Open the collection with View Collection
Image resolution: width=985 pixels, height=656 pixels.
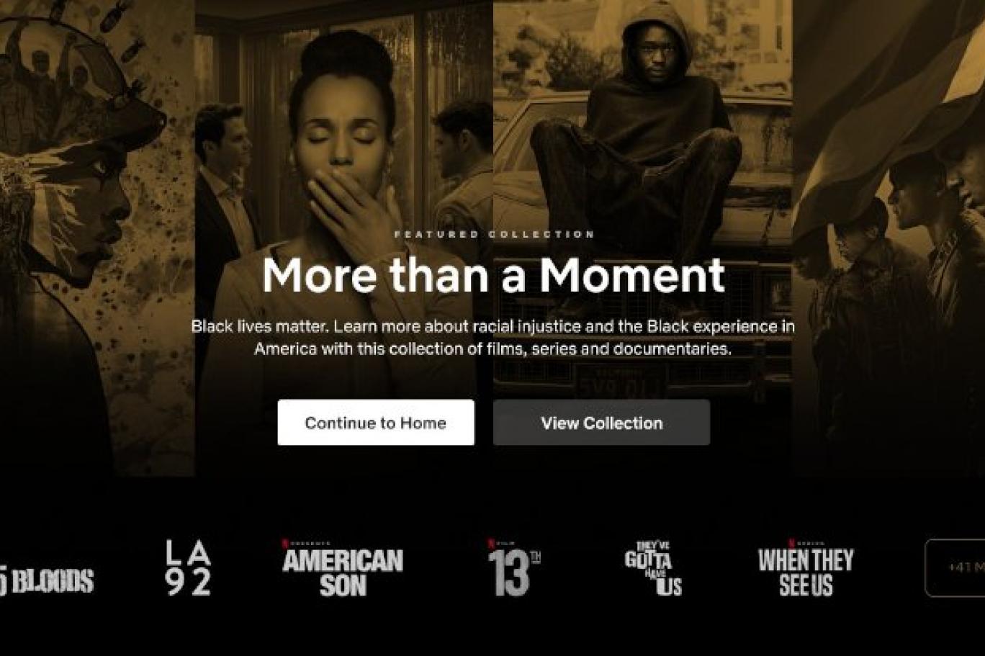pos(601,423)
